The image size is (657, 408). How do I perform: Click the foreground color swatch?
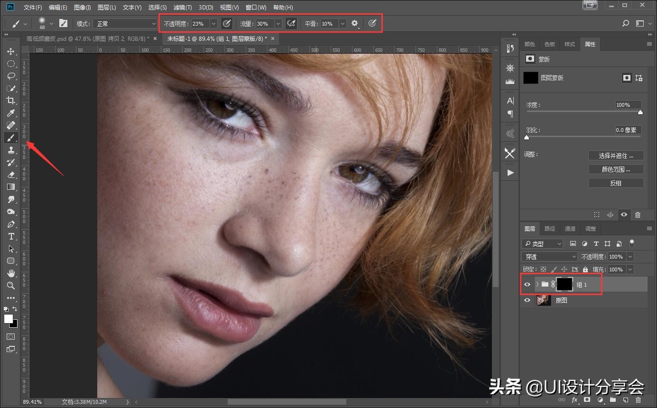click(8, 319)
